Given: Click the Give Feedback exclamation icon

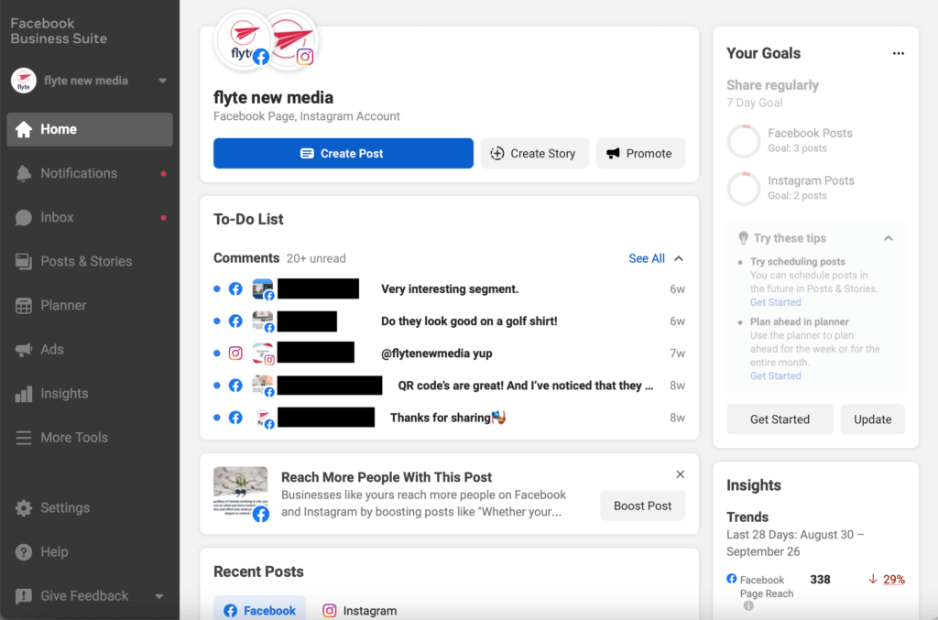Looking at the screenshot, I should tap(23, 596).
